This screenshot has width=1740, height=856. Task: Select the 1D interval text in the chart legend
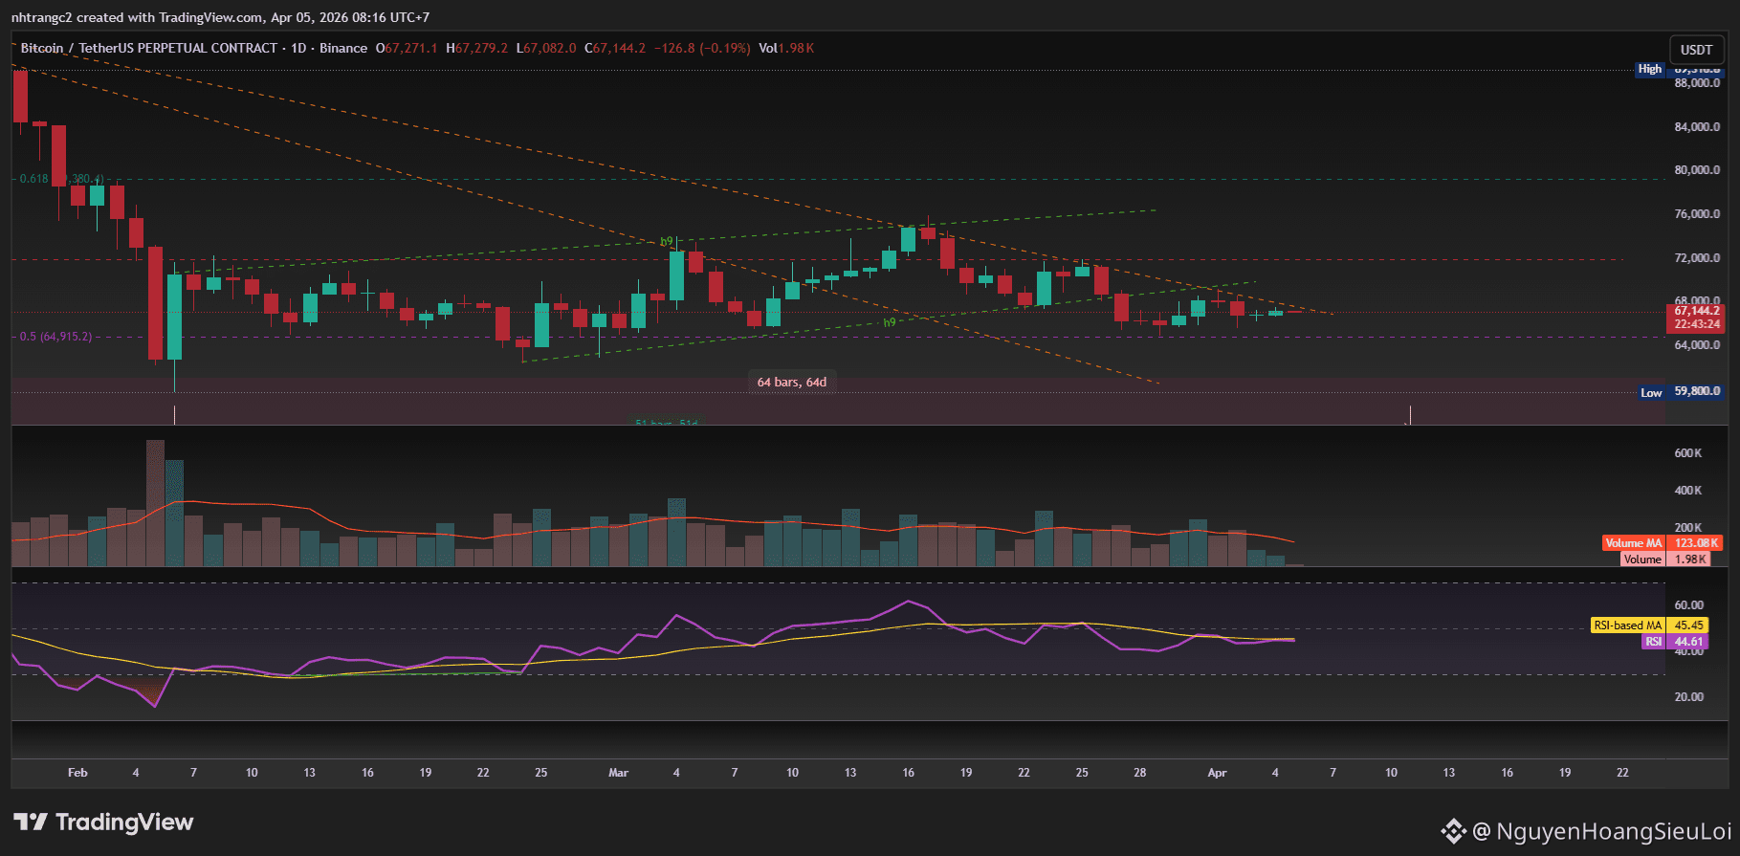click(x=298, y=48)
